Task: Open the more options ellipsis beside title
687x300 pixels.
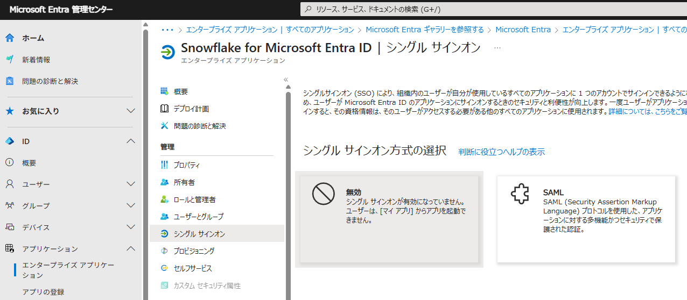Action: 497,48
